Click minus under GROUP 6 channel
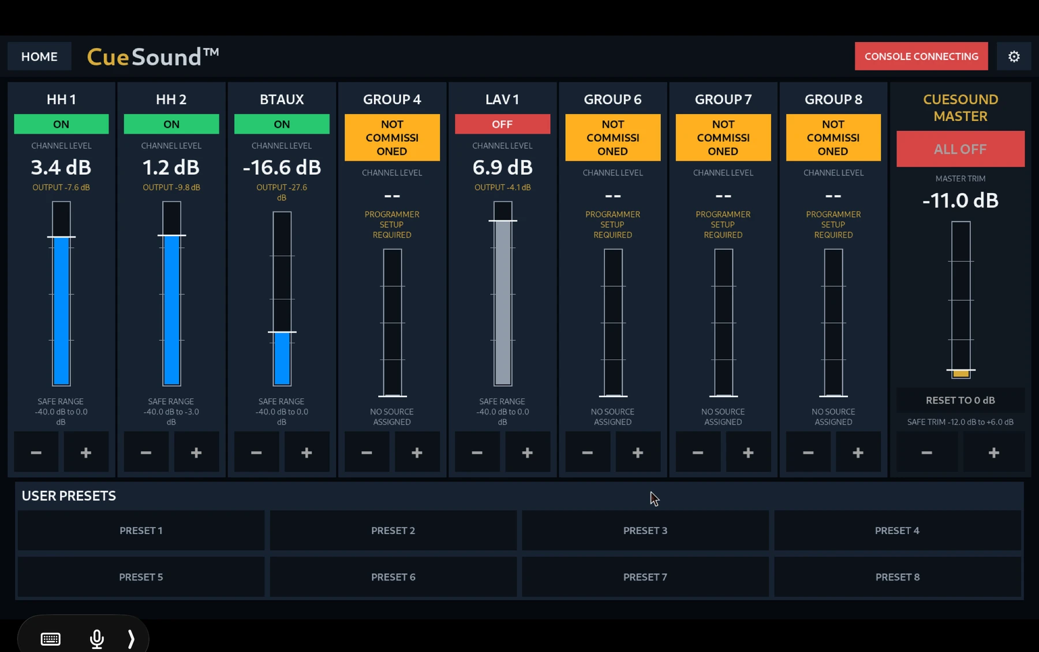The image size is (1039, 652). [x=588, y=453]
